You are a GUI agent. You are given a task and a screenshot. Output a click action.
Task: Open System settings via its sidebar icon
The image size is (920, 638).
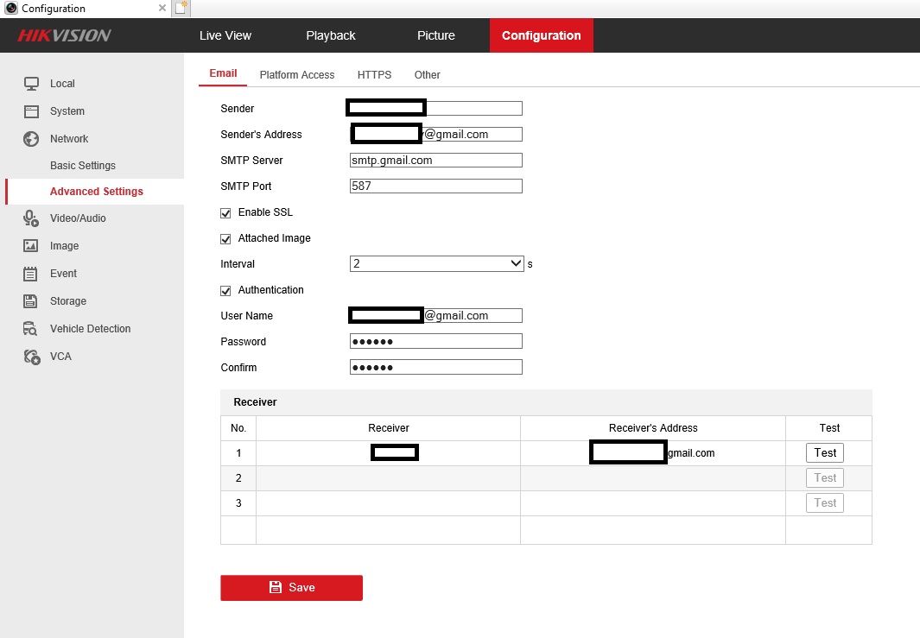coord(32,111)
